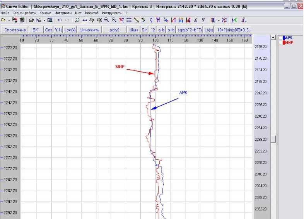The width and height of the screenshot is (304, 219).
Task: Apply the ^(-1) inverse button
Action: click(x=58, y=30)
